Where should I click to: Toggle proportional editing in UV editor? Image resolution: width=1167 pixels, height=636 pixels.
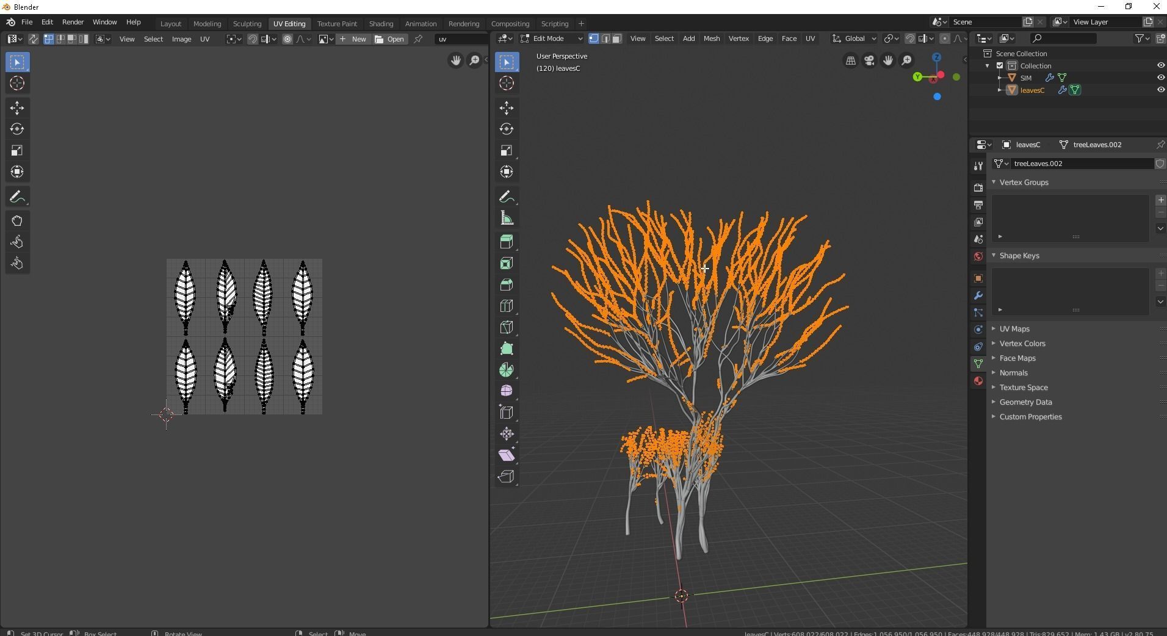click(x=287, y=39)
